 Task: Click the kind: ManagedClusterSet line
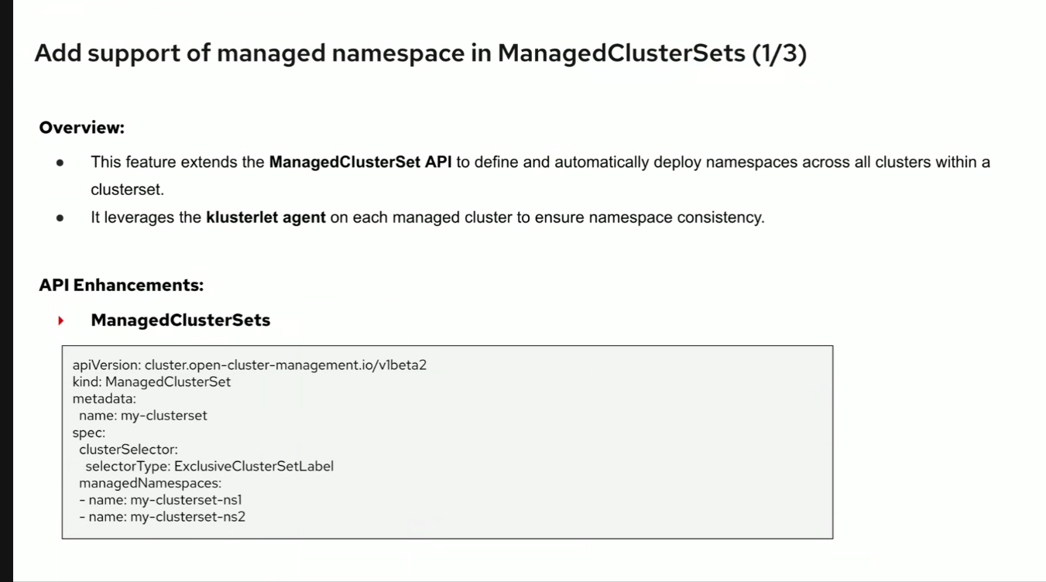pyautogui.click(x=151, y=382)
